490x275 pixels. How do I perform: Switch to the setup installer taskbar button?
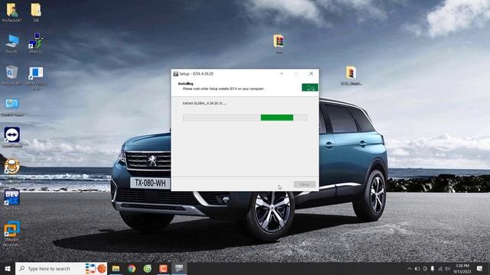[179, 268]
